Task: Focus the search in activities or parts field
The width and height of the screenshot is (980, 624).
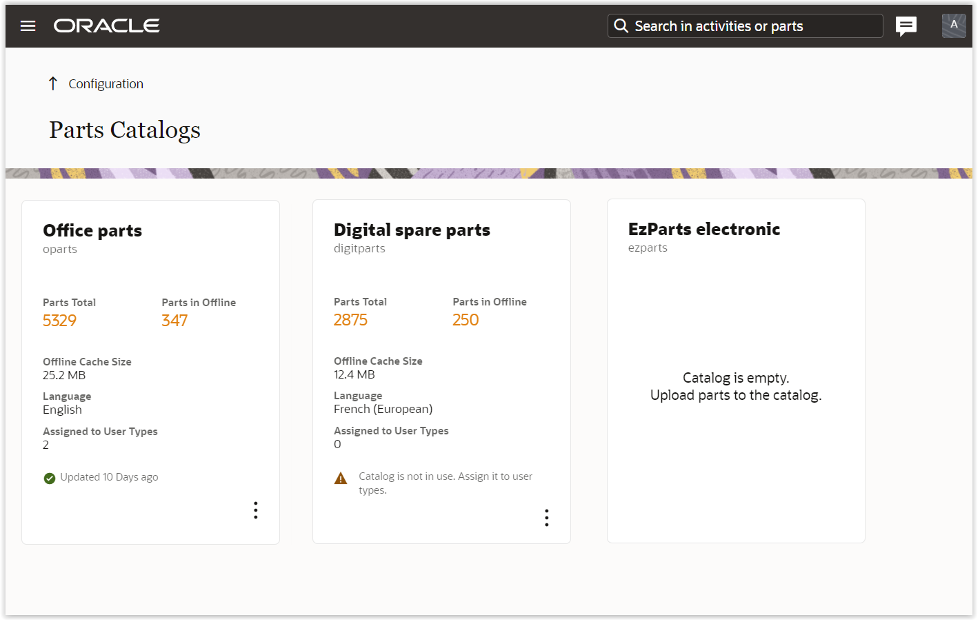Action: [752, 26]
